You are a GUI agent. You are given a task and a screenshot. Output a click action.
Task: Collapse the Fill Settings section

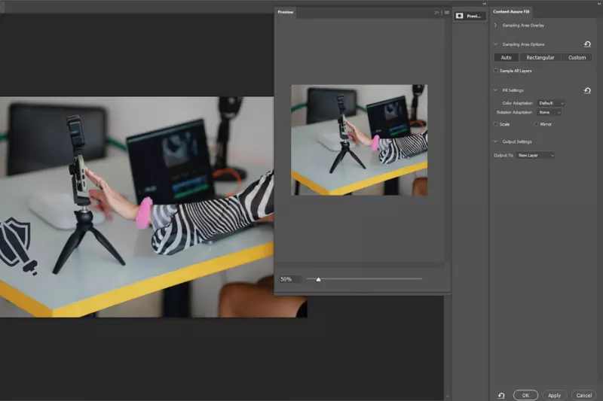[495, 90]
